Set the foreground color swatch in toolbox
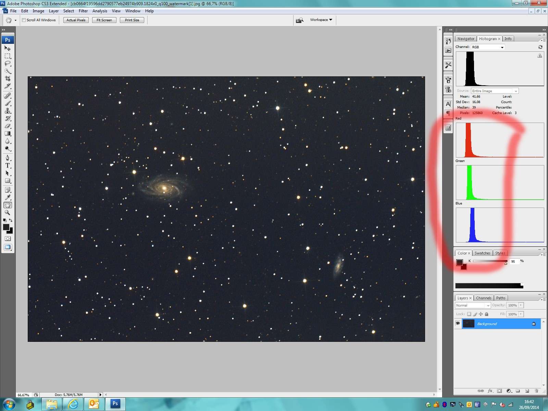The image size is (548, 411). pos(6,227)
